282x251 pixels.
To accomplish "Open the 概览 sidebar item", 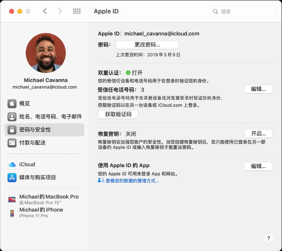I will [x=44, y=103].
